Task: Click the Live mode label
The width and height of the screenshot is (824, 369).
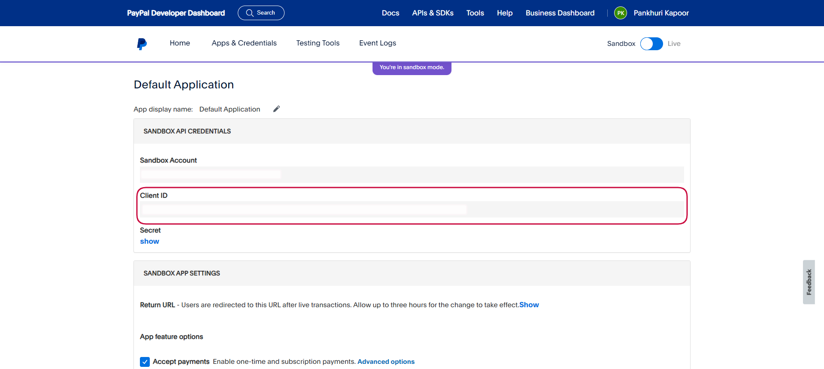Action: (x=674, y=44)
